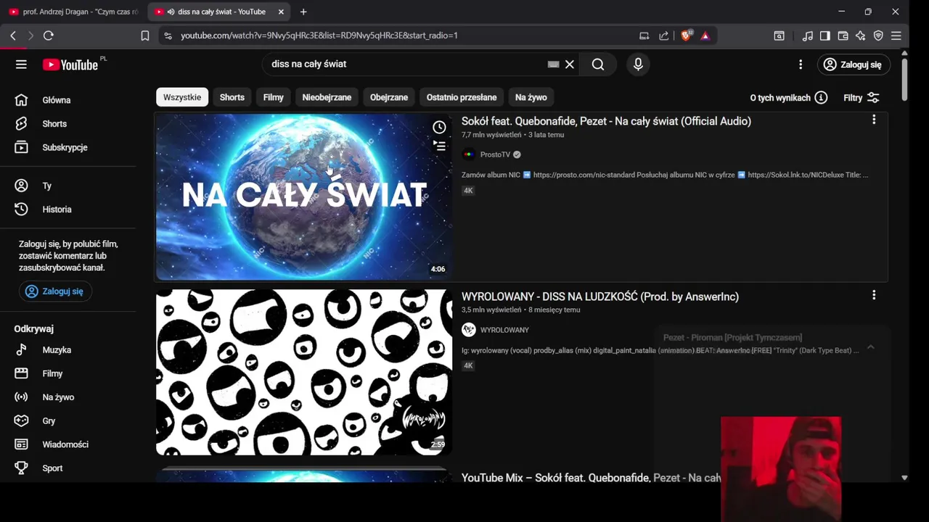Screen dimensions: 929x522
Task: Play the black-and-white eyes DISS NA LUDZKOŚĆ thumbnail
Action: click(x=304, y=372)
